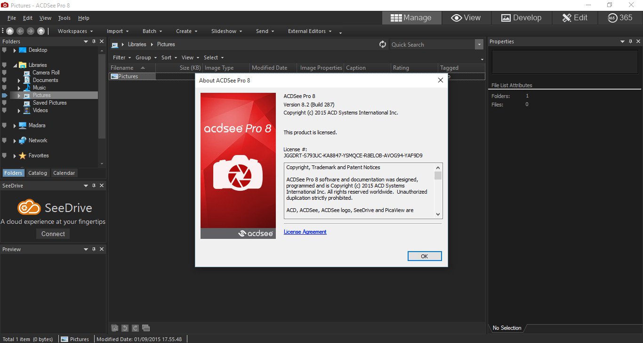The image size is (643, 343).
Task: Switch to Develop mode
Action: coord(521,18)
